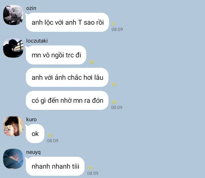Click the yellow read count 13
The image size is (205, 178).
pyautogui.click(x=90, y=168)
